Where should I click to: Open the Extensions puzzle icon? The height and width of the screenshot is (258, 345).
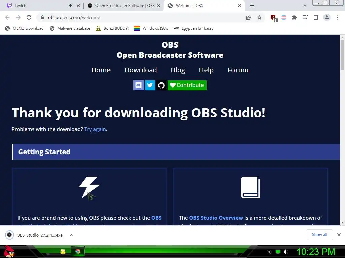click(x=294, y=17)
